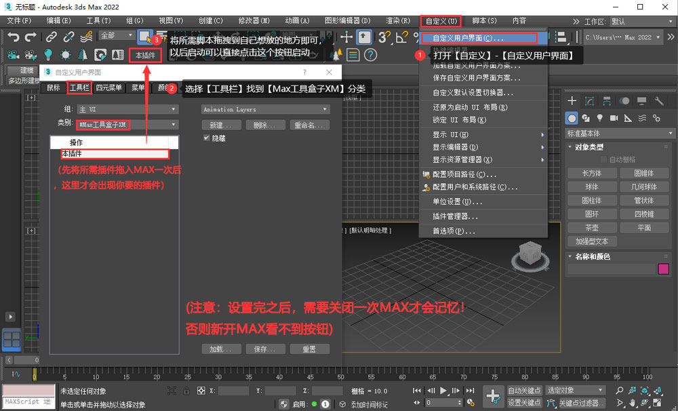Go to the start frame of the animation
This screenshot has width=678, height=411.
pyautogui.click(x=417, y=390)
